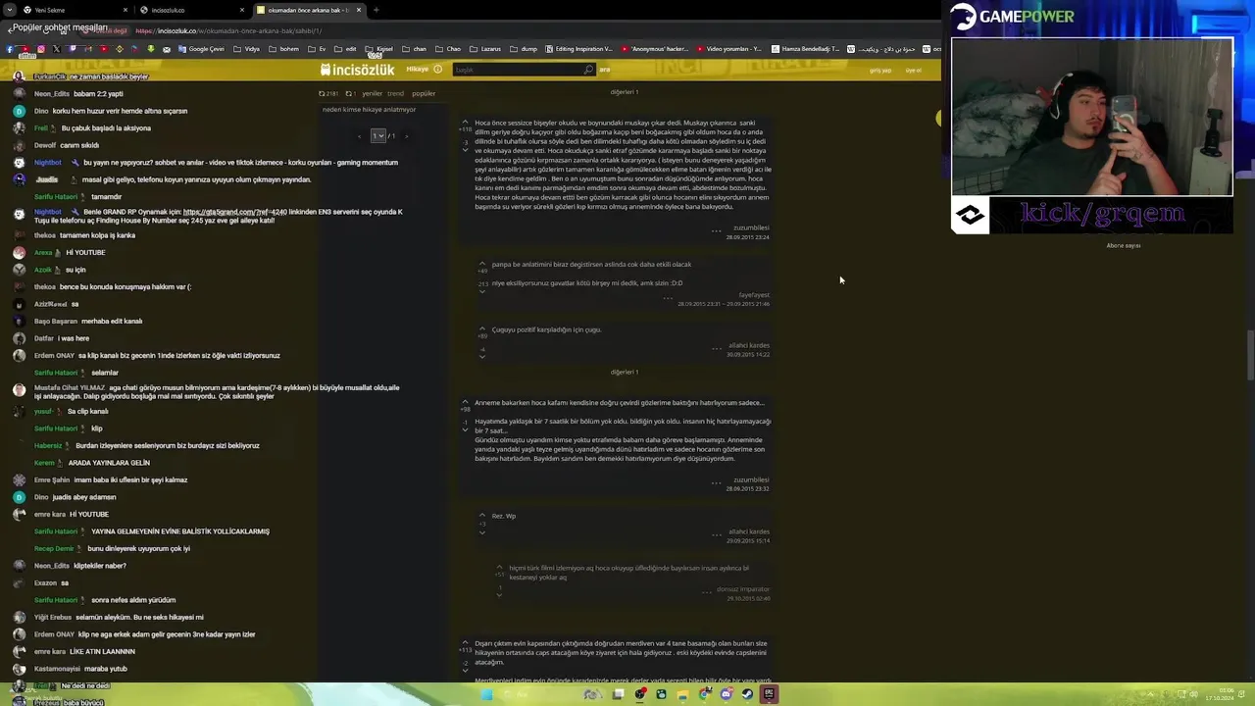The image size is (1255, 706).
Task: Select the 'okumadan önce arkana bak' tab
Action: [x=308, y=10]
